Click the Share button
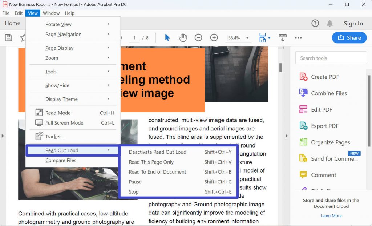Viewport: 372px width, 226px height. 349,37
